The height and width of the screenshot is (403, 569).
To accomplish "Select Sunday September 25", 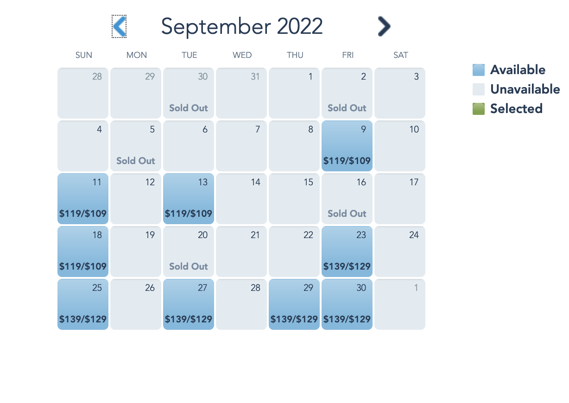I will [83, 304].
